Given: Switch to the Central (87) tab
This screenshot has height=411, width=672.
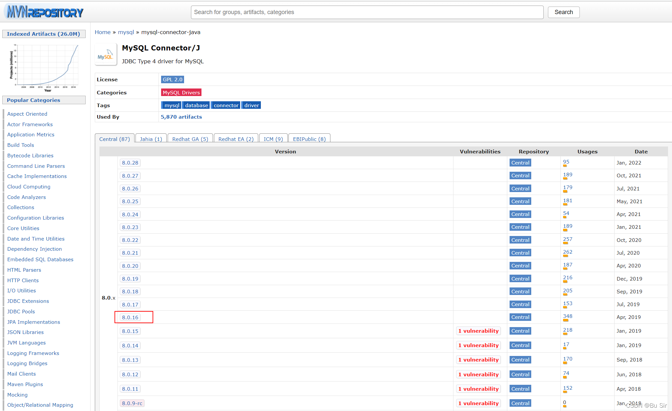Looking at the screenshot, I should coord(115,139).
